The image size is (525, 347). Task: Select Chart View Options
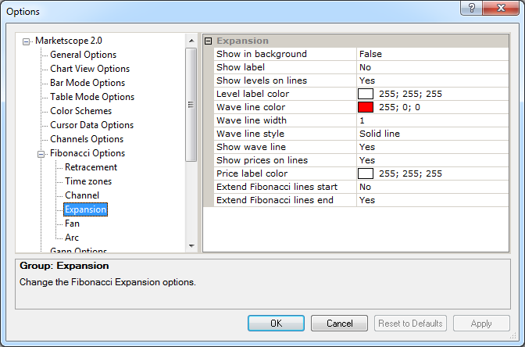pyautogui.click(x=90, y=69)
